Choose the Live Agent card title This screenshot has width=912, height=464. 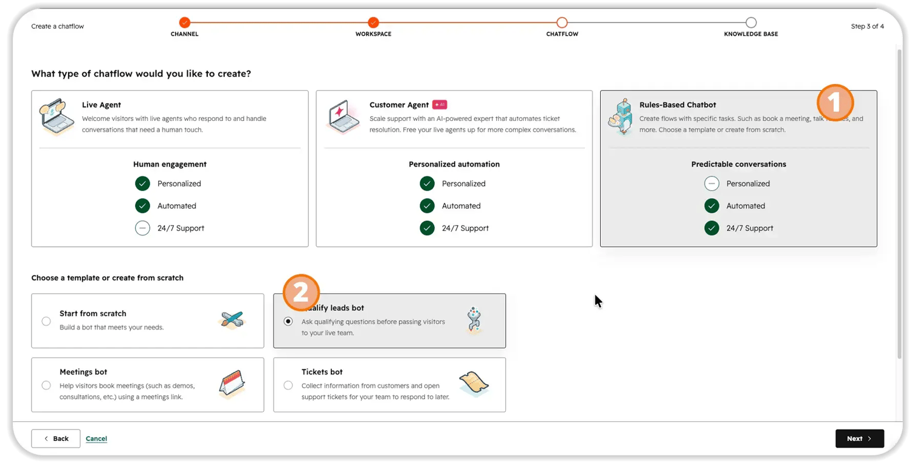pos(102,105)
